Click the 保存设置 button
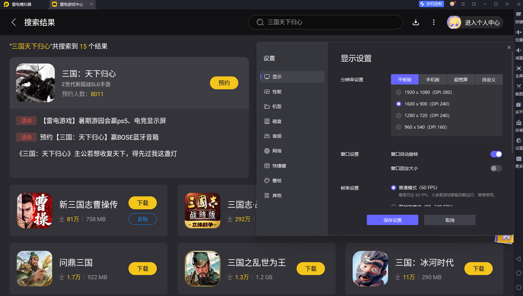The width and height of the screenshot is (523, 296). tap(393, 220)
